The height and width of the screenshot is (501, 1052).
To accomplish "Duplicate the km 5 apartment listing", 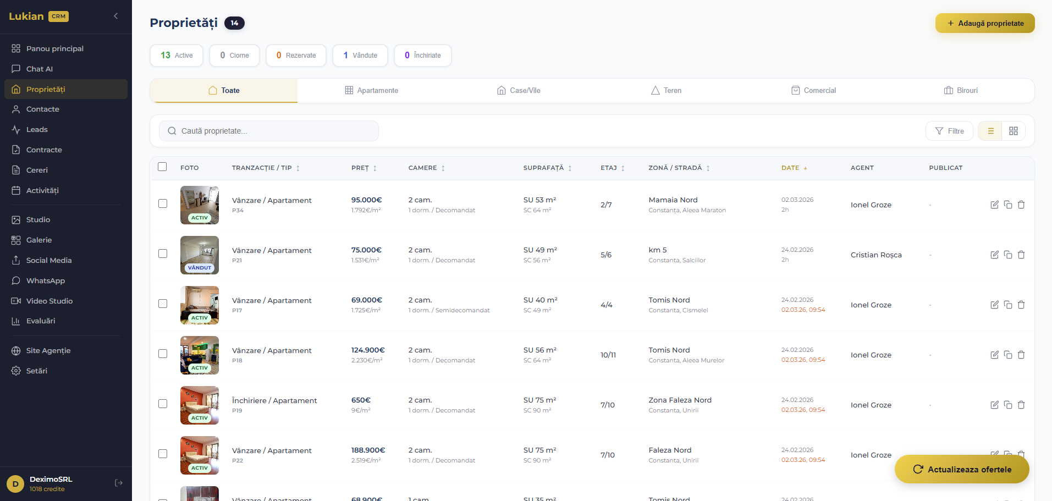I will point(1007,255).
